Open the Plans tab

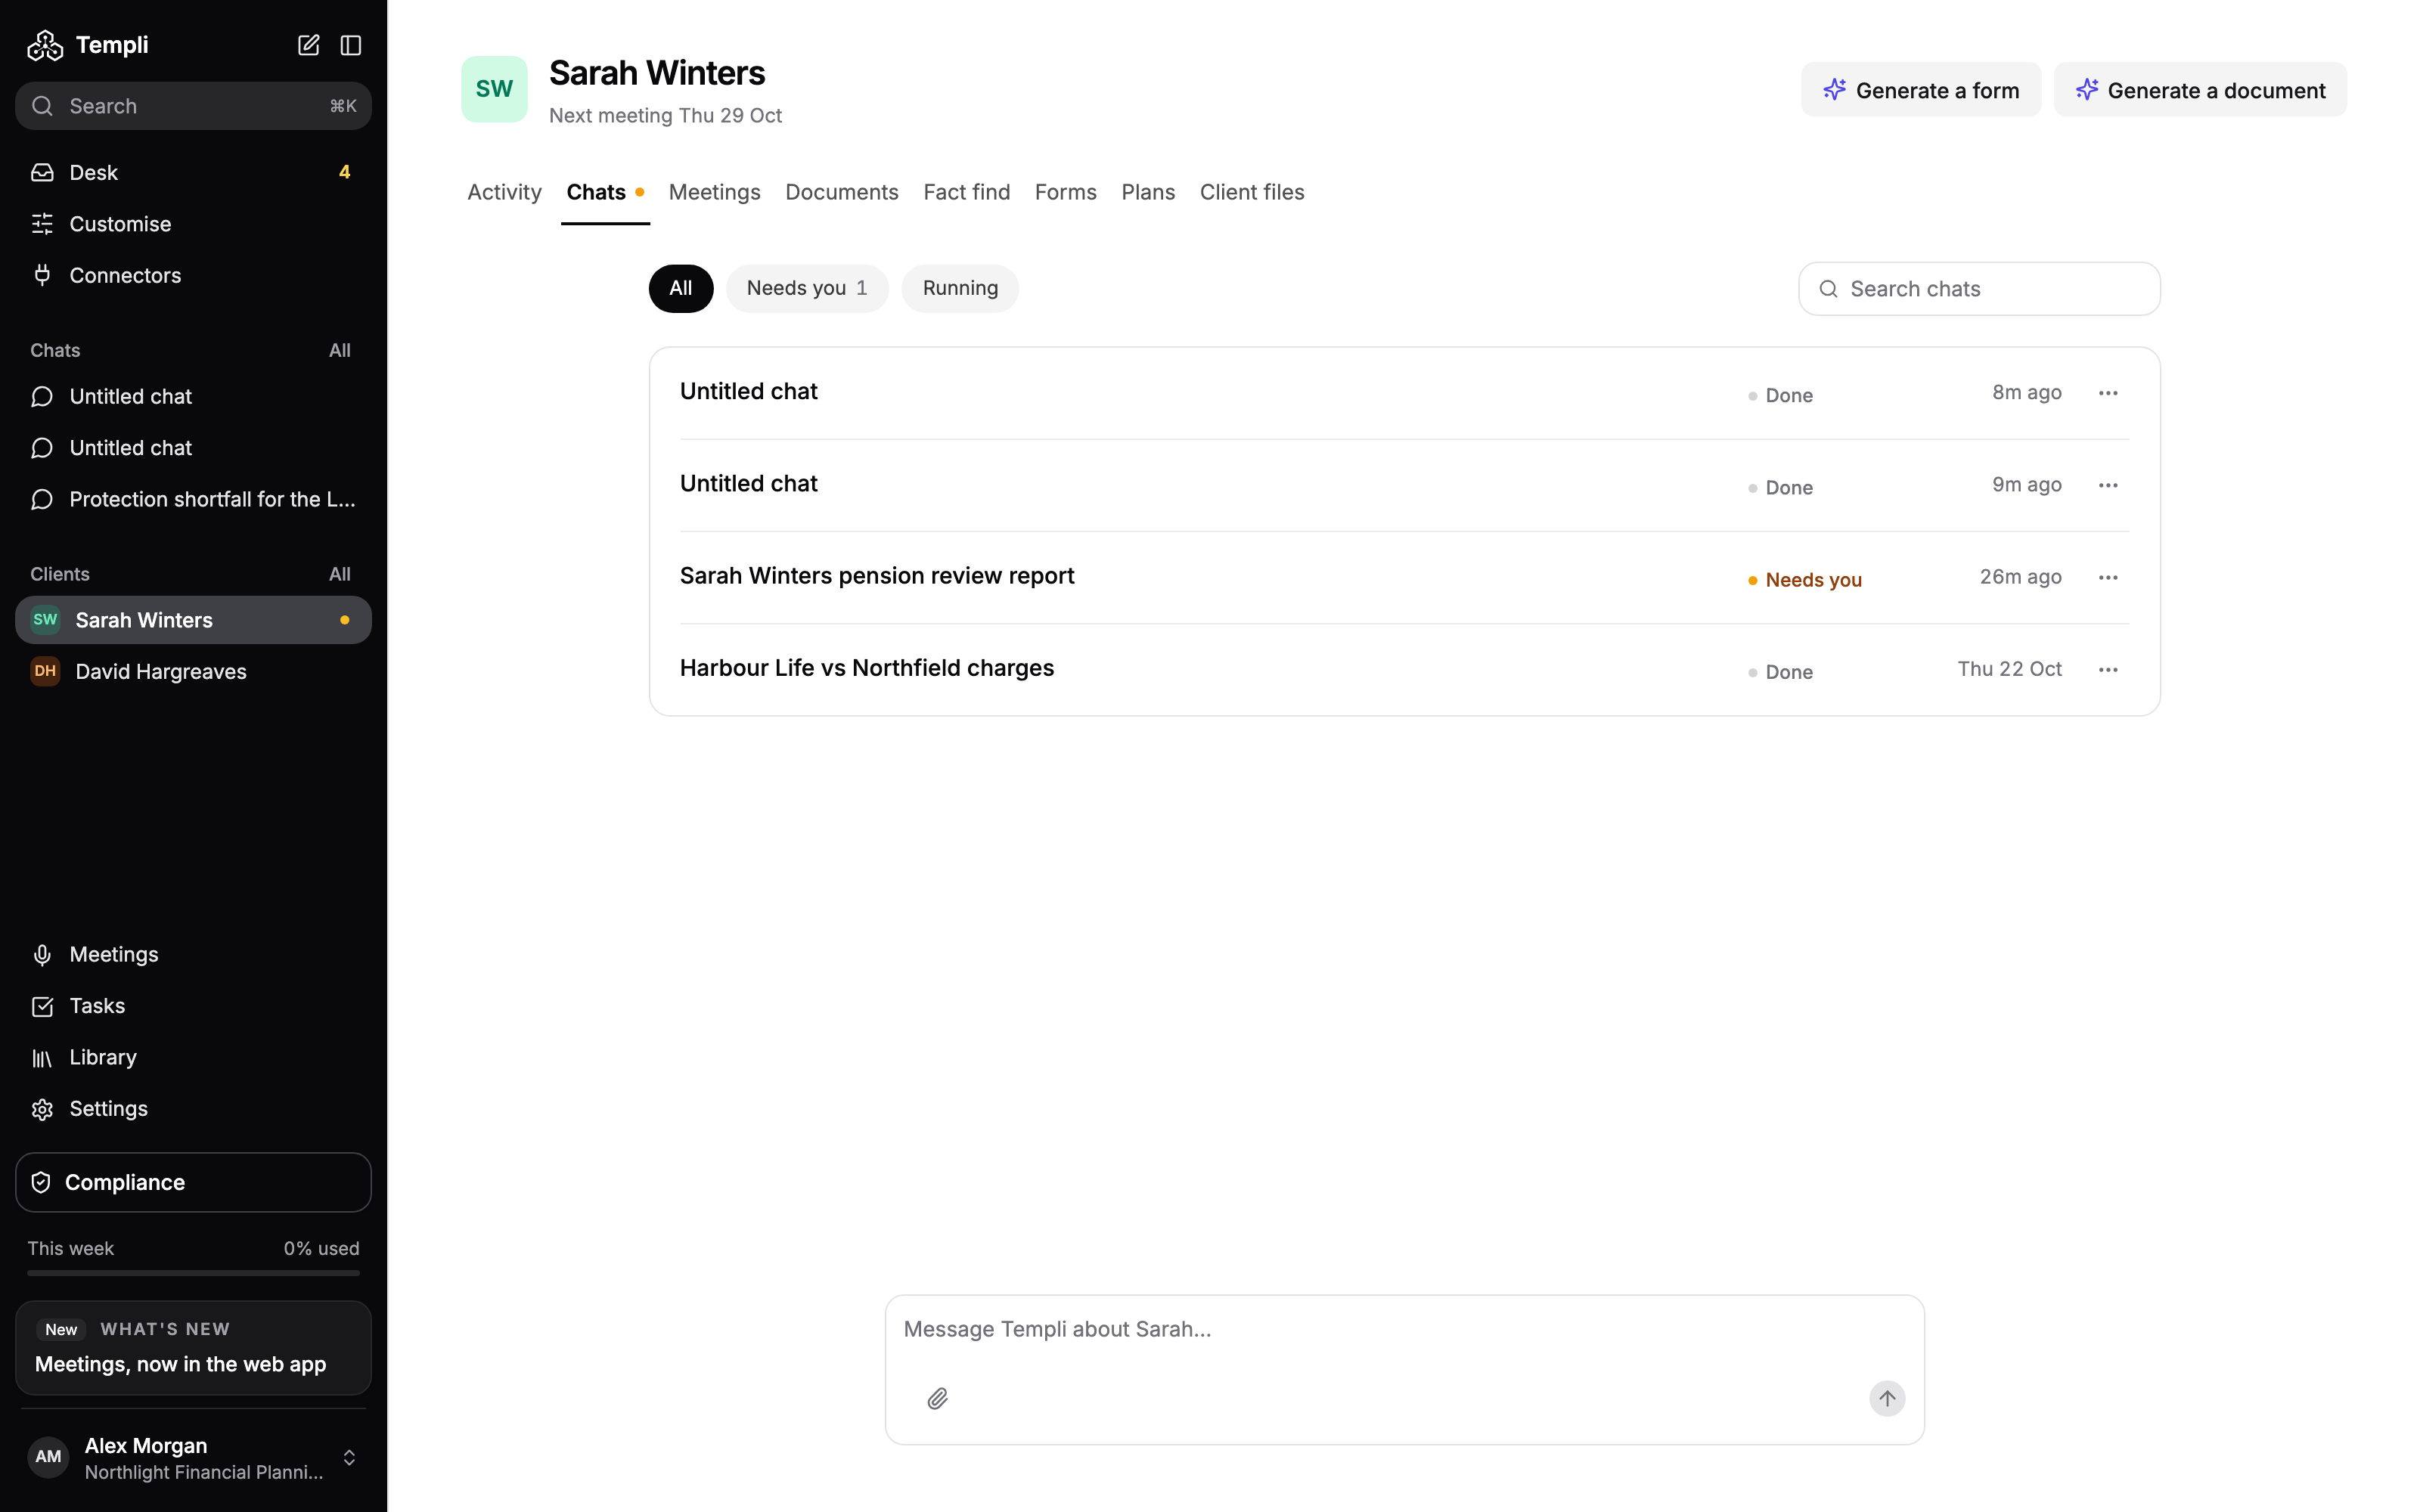[x=1148, y=192]
